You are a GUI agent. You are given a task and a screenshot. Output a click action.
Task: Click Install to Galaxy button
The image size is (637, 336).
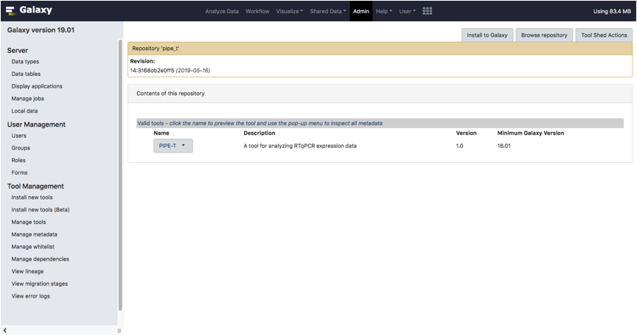click(487, 35)
